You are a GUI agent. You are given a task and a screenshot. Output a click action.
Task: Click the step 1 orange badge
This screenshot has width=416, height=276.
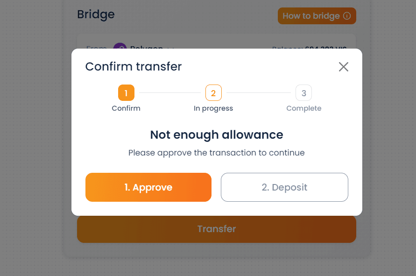[126, 93]
